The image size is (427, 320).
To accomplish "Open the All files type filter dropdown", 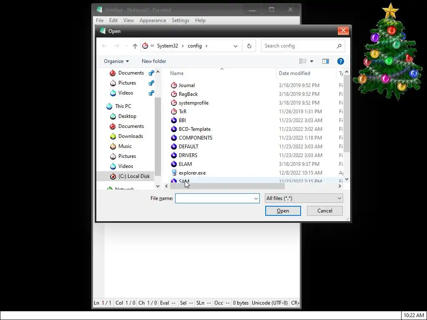I will 339,198.
